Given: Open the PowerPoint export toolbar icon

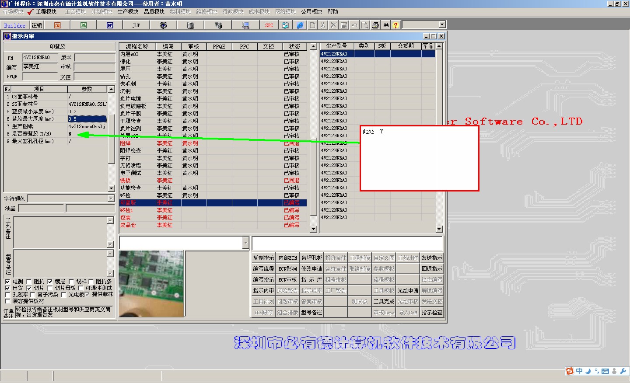Looking at the screenshot, I should [57, 25].
